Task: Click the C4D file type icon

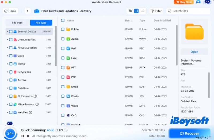Action: coord(68,115)
